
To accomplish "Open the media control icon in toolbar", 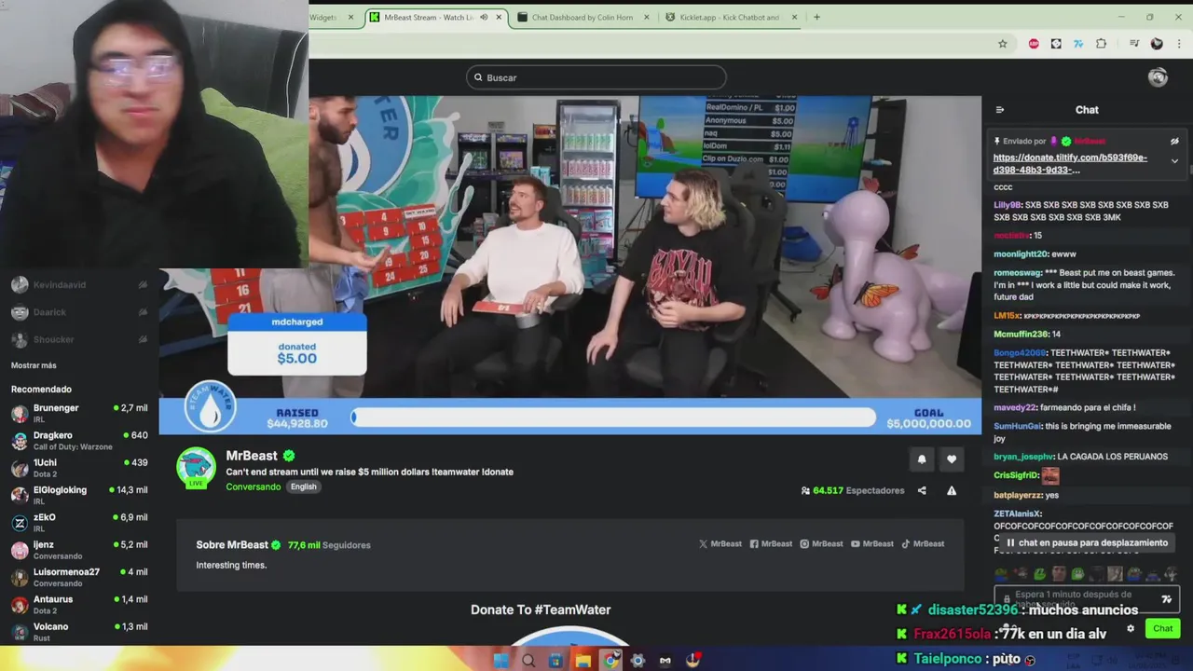I will [x=1133, y=44].
